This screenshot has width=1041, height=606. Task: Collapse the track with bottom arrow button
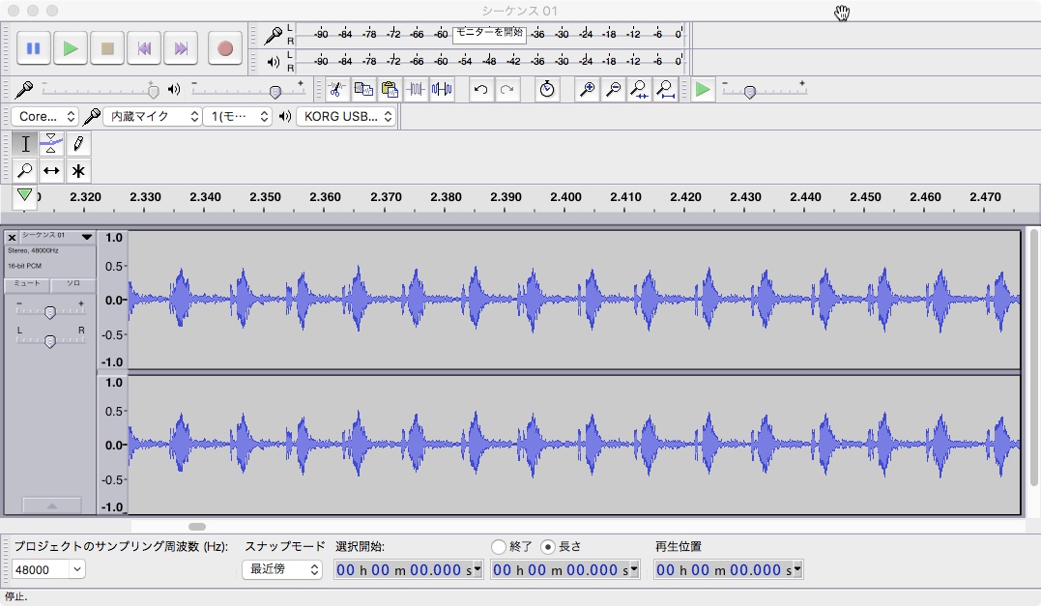pos(52,505)
